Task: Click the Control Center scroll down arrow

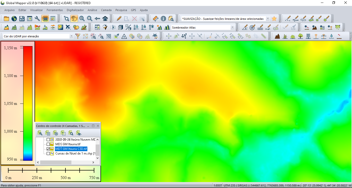Action: tap(97, 158)
